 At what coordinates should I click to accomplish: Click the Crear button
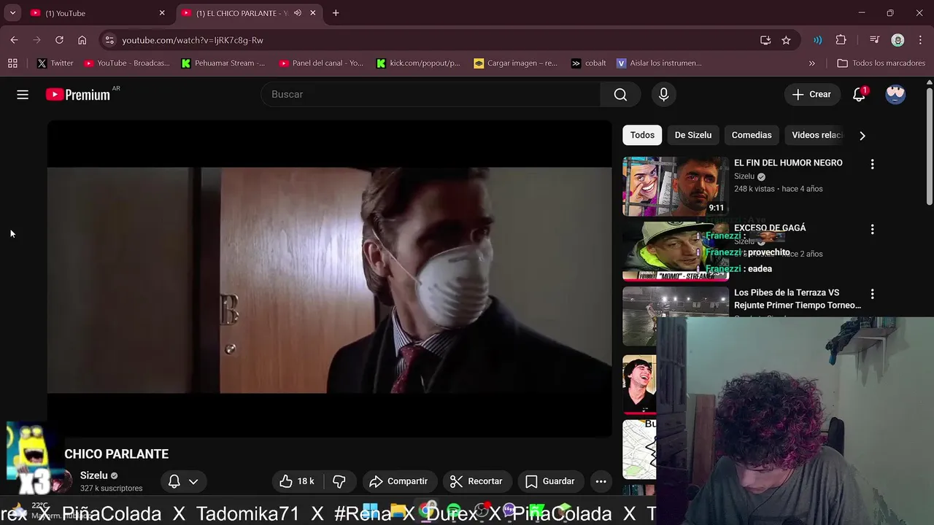pos(811,94)
